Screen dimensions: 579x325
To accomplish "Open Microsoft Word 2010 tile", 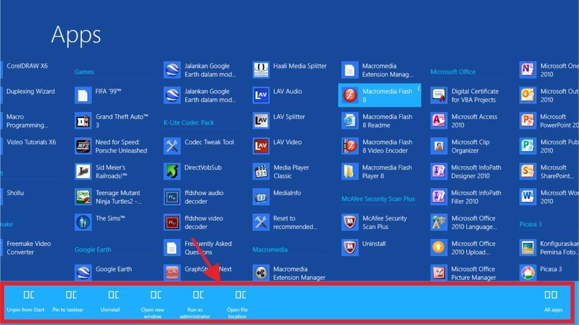I will (x=549, y=197).
